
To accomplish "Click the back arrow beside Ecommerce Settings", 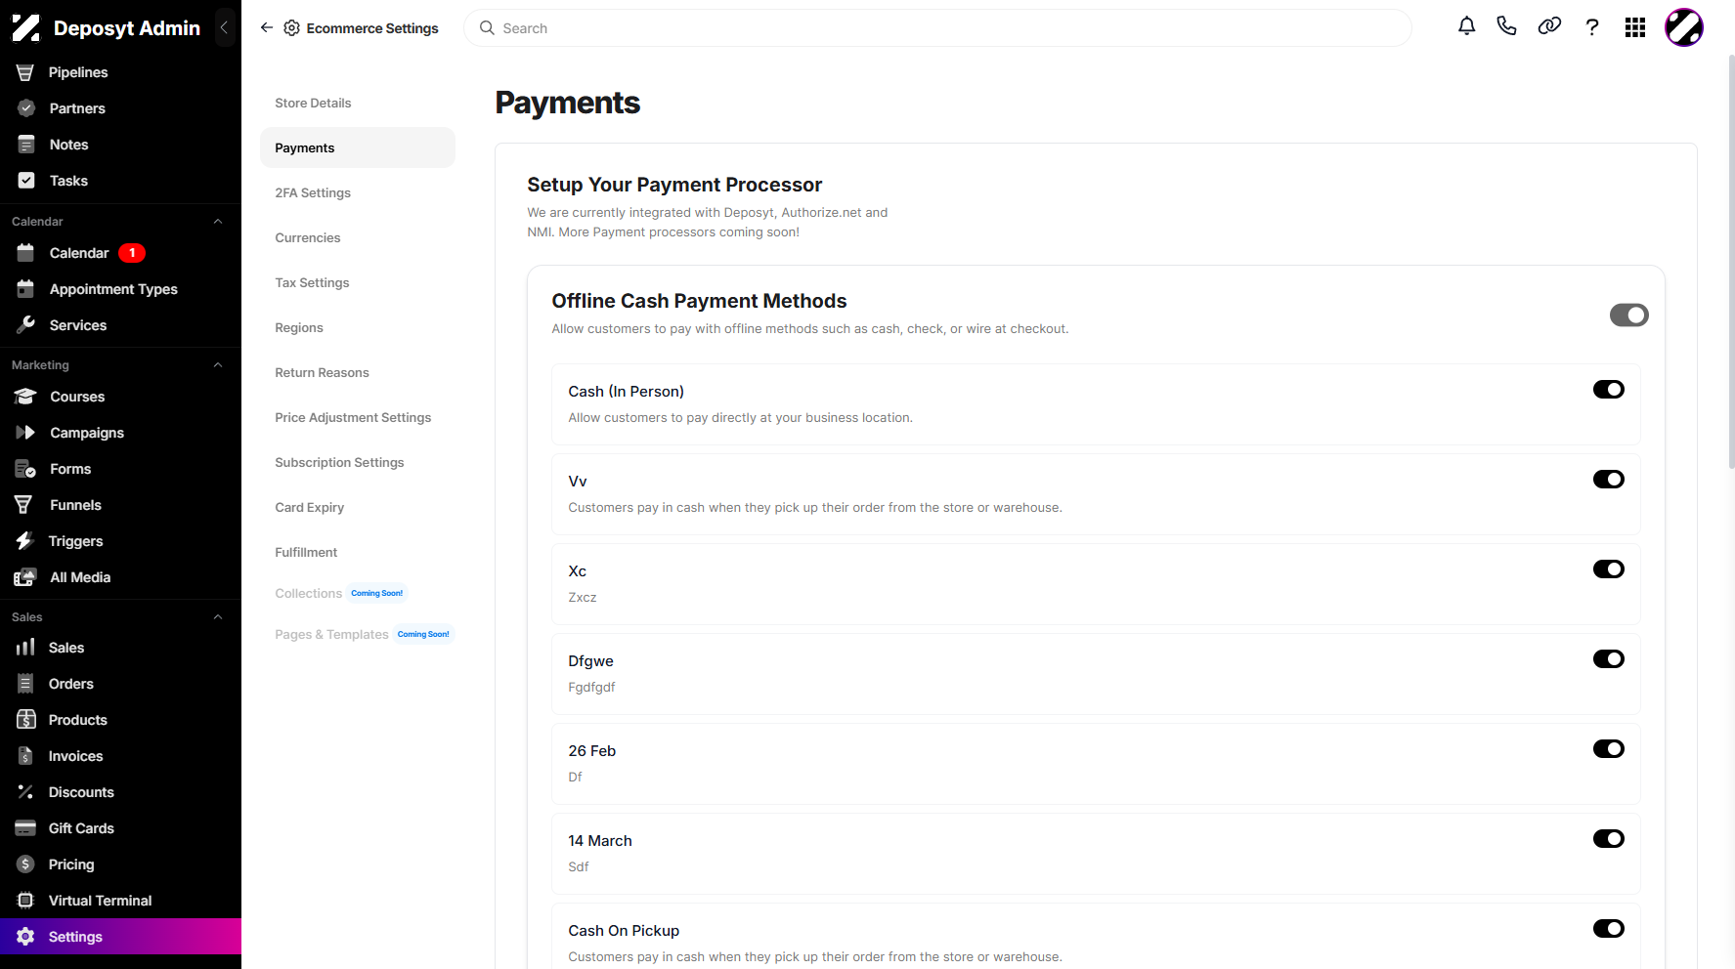I will [x=267, y=27].
